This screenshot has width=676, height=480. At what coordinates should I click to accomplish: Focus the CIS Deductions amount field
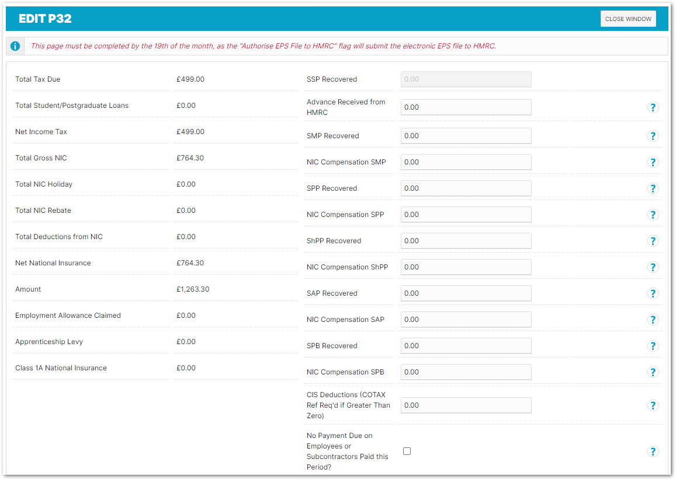466,405
